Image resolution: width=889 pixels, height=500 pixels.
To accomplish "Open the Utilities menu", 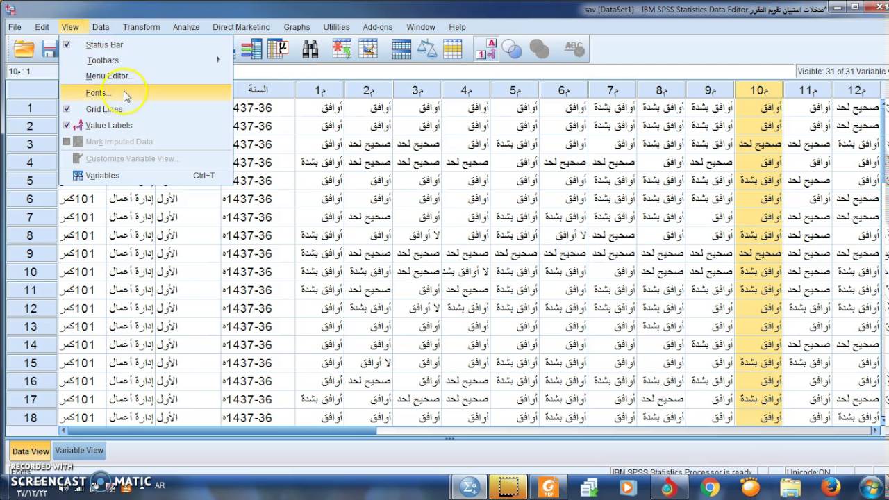I will click(x=336, y=27).
